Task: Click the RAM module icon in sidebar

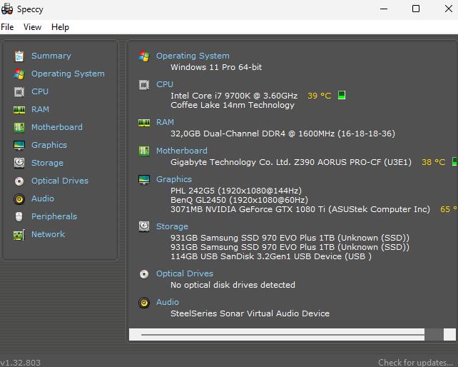Action: click(x=19, y=109)
